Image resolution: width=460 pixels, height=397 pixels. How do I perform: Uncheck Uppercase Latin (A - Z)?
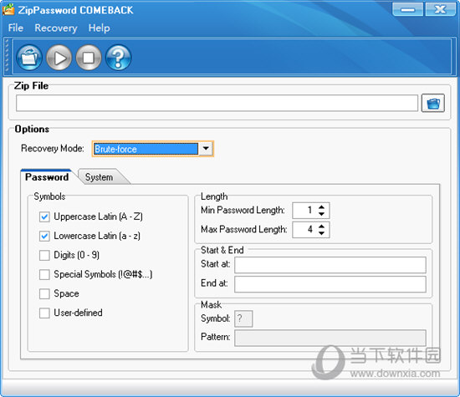(x=44, y=217)
